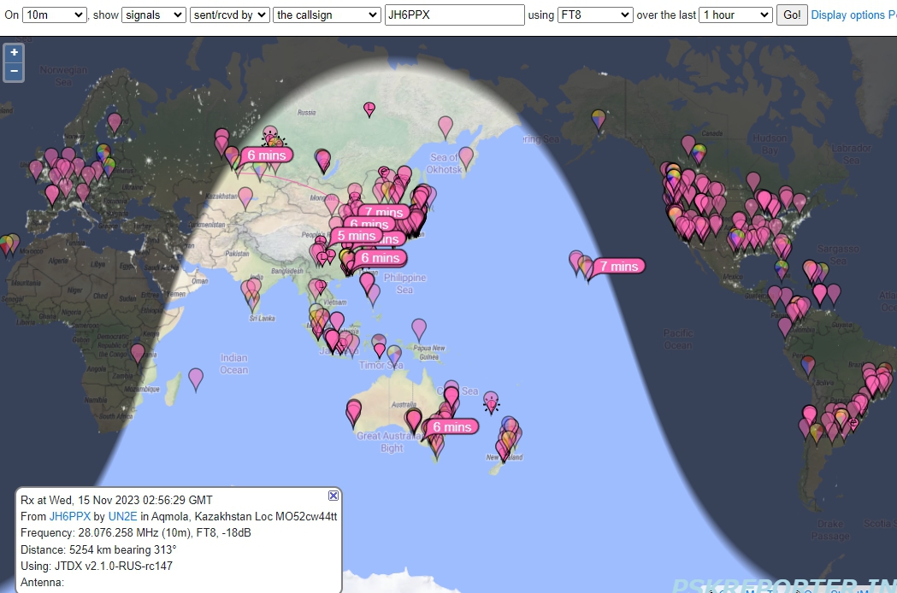Select the multicolor marker in Alaska
This screenshot has height=593, width=897.
599,120
